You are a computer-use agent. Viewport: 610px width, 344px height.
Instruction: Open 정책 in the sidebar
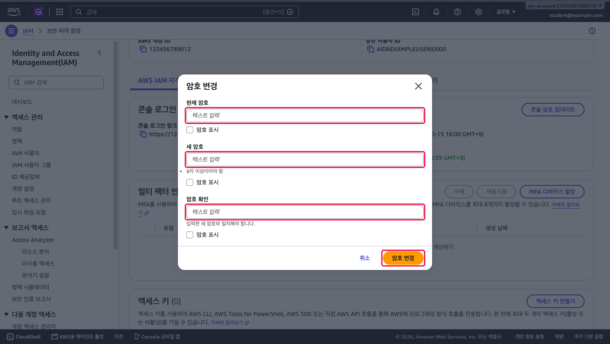click(17, 141)
